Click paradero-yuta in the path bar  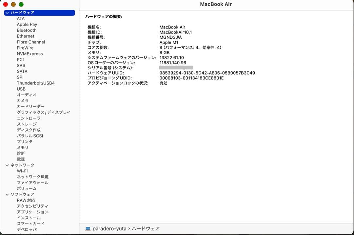click(109, 229)
